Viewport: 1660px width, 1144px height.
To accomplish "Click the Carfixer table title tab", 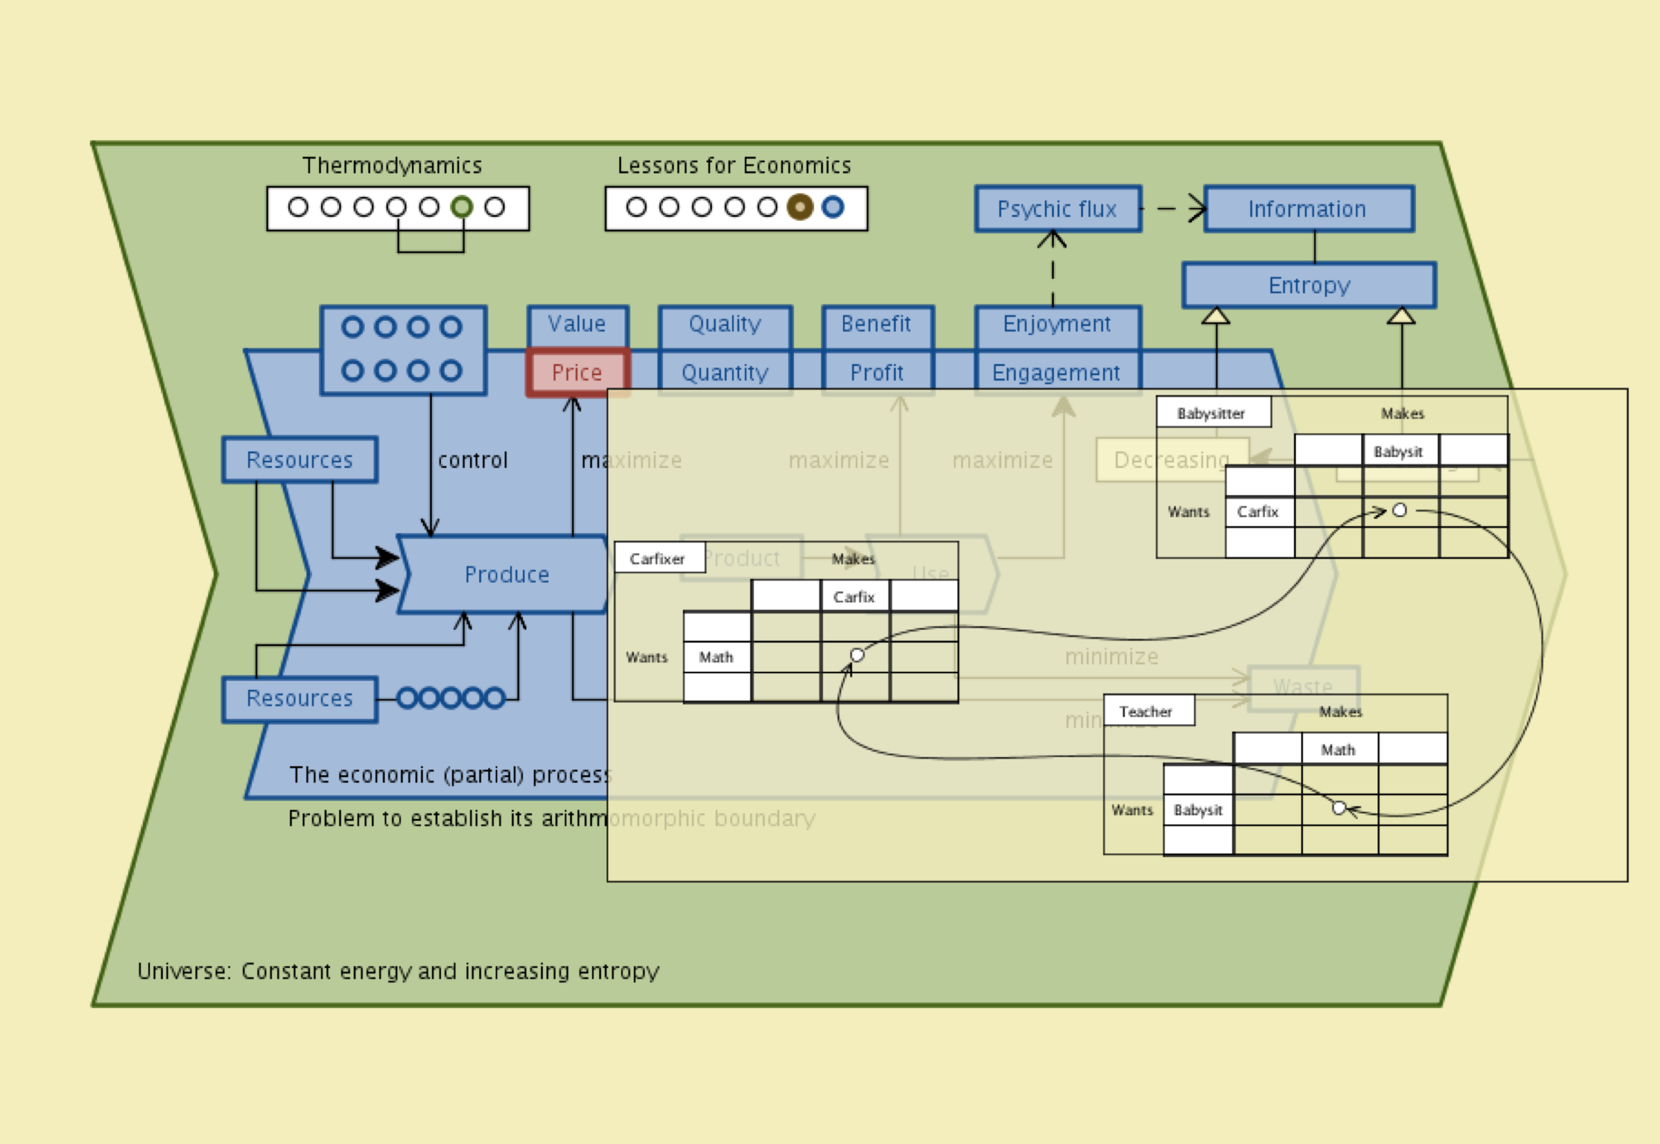I will [x=657, y=558].
